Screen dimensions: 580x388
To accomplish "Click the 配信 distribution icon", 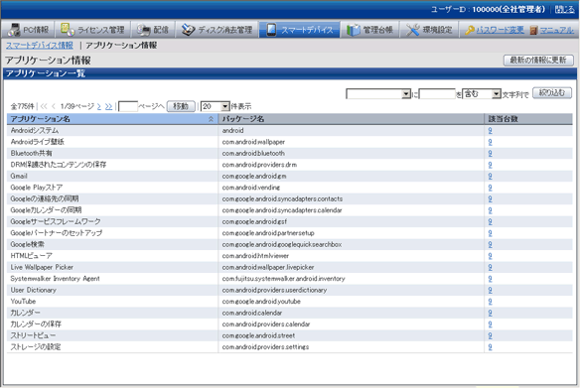I will click(144, 30).
